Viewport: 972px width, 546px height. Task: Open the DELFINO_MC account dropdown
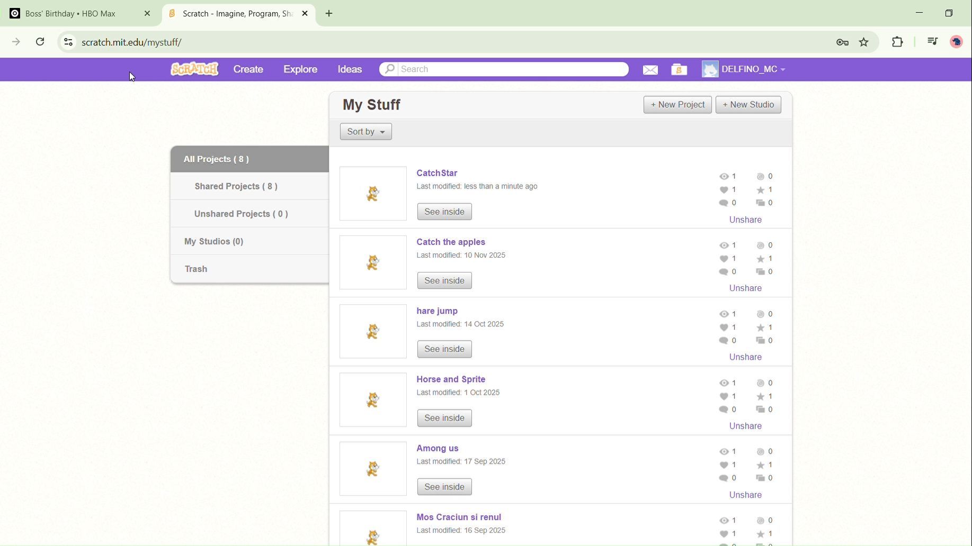coord(744,69)
